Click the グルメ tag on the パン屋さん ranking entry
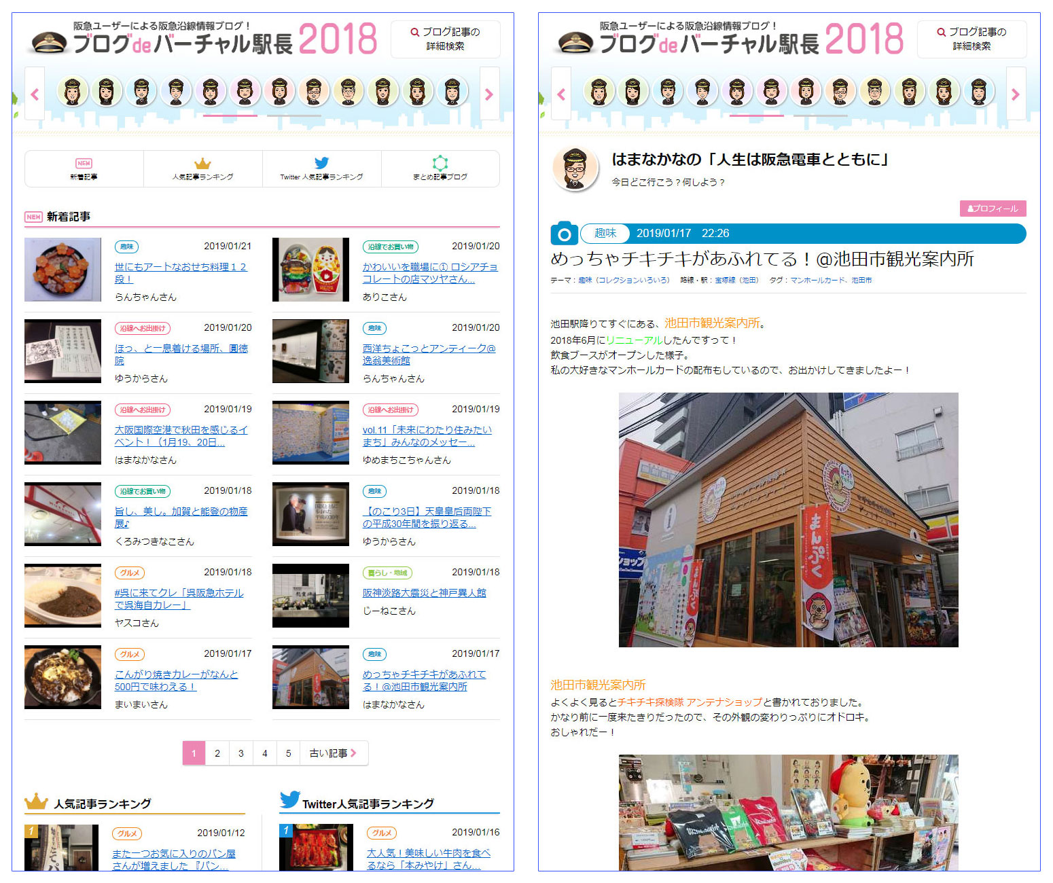This screenshot has width=1053, height=883. coord(127,833)
